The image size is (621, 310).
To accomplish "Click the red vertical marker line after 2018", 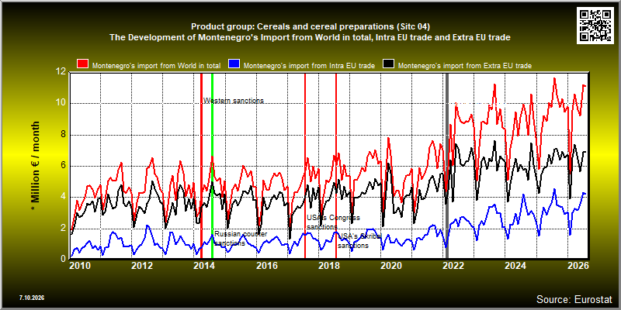I will [336, 166].
